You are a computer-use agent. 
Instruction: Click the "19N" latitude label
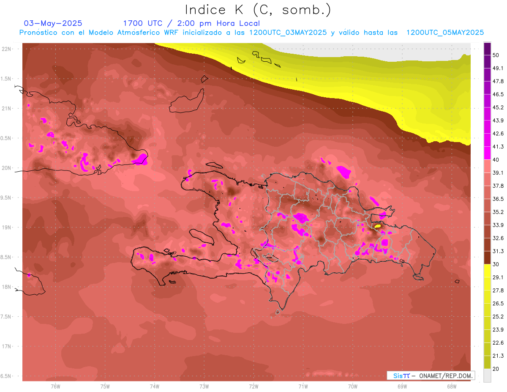(7, 228)
